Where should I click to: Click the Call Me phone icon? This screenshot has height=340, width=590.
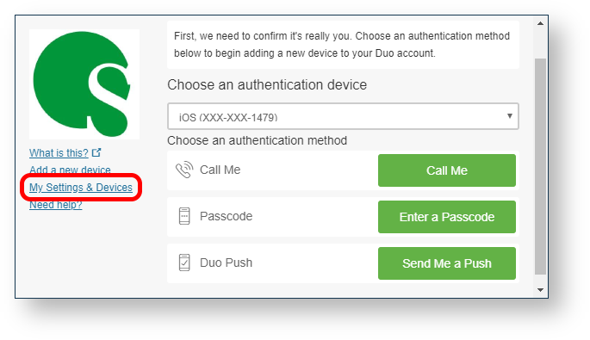point(184,170)
